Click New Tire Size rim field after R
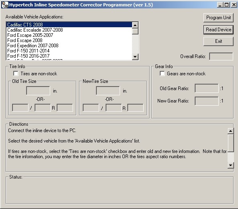 (135, 108)
